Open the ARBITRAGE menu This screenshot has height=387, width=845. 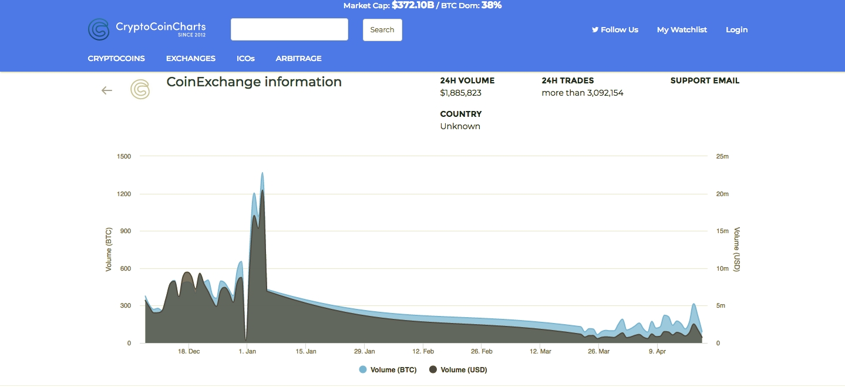pyautogui.click(x=298, y=59)
